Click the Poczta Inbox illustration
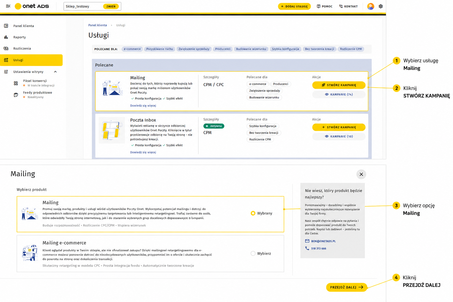This screenshot has width=453, height=302. pos(112,130)
